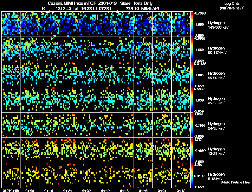This screenshot has height=192, width=252.
Task: Click the colorbar value '1.721'
Action: click(198, 139)
